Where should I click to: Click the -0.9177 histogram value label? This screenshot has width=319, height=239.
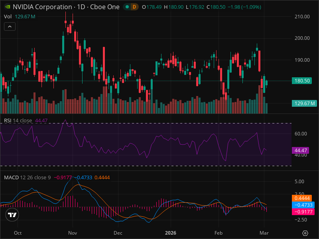303,212
